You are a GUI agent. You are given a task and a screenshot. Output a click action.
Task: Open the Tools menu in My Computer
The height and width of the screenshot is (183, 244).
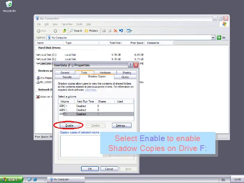click(79, 24)
